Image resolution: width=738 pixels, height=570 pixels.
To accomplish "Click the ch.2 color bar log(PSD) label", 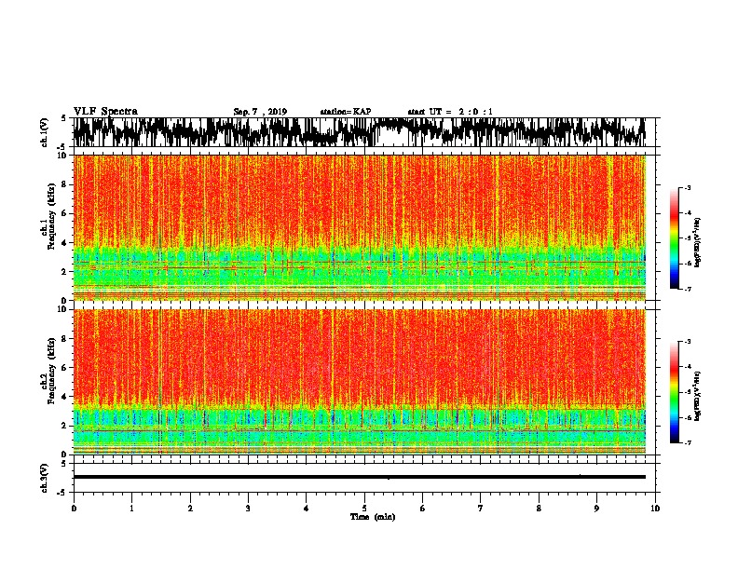I will pyautogui.click(x=698, y=396).
